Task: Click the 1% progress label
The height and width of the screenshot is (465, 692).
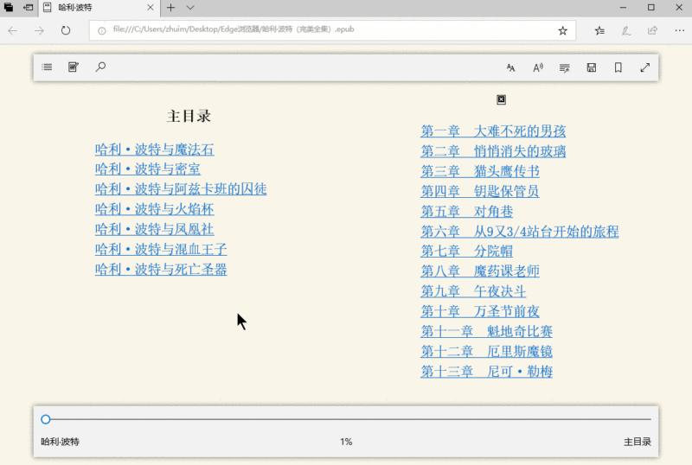Action: coord(346,441)
